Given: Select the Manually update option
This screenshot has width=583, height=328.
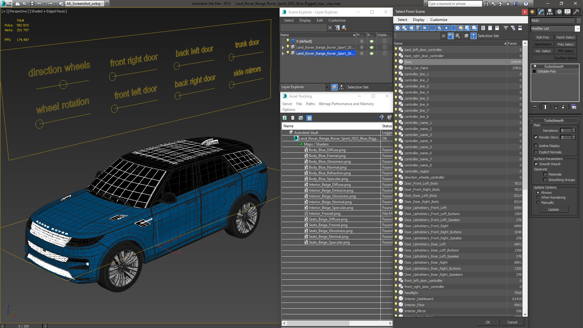Looking at the screenshot, I should tap(538, 203).
